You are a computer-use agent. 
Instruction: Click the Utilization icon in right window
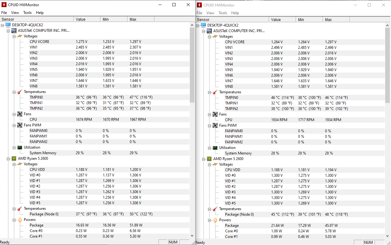215,148
